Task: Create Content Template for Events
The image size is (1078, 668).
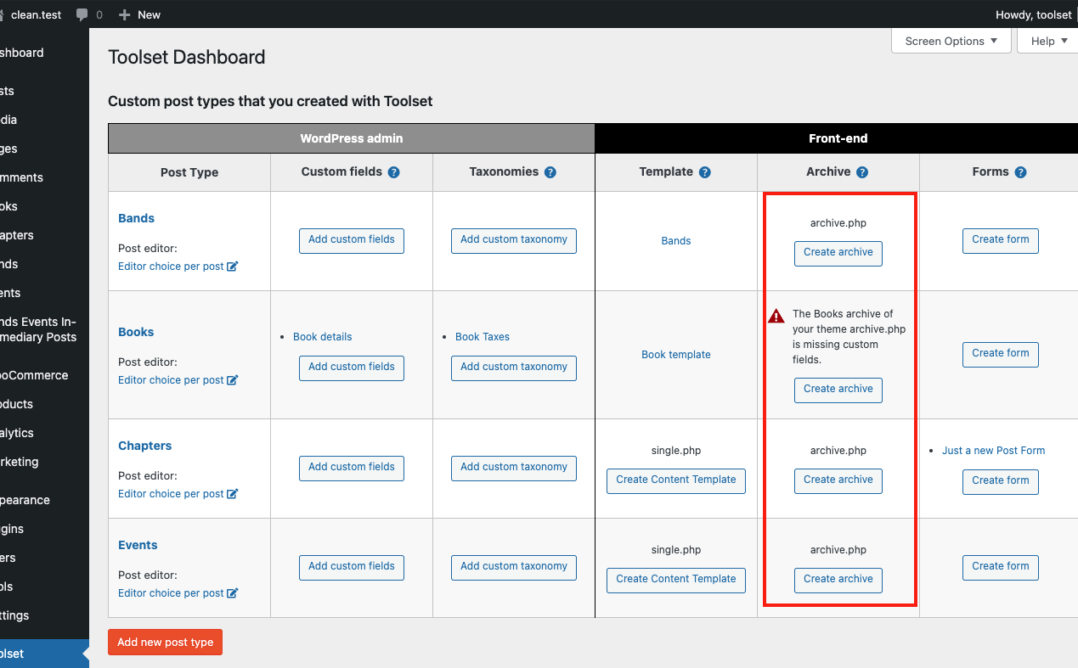Action: point(676,580)
